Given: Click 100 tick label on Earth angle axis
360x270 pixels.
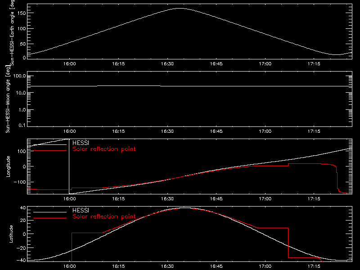Looking at the screenshot, I should [x=21, y=29].
